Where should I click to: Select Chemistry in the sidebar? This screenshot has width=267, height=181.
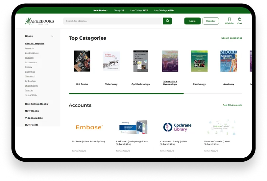[x=30, y=76]
